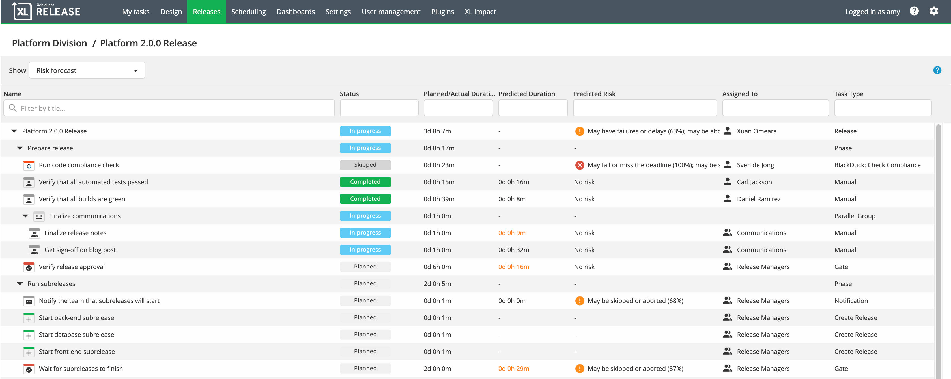
Task: Click manual task icon for Verify builds are green
Action: pos(29,199)
